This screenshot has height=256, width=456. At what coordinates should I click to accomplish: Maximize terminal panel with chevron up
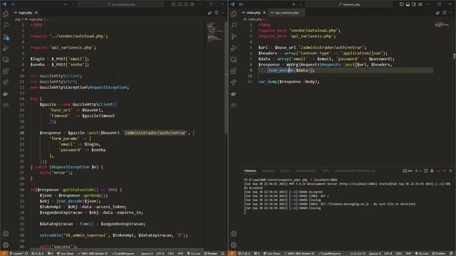coord(445,171)
